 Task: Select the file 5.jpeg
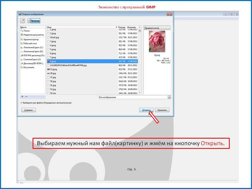tap(93, 50)
